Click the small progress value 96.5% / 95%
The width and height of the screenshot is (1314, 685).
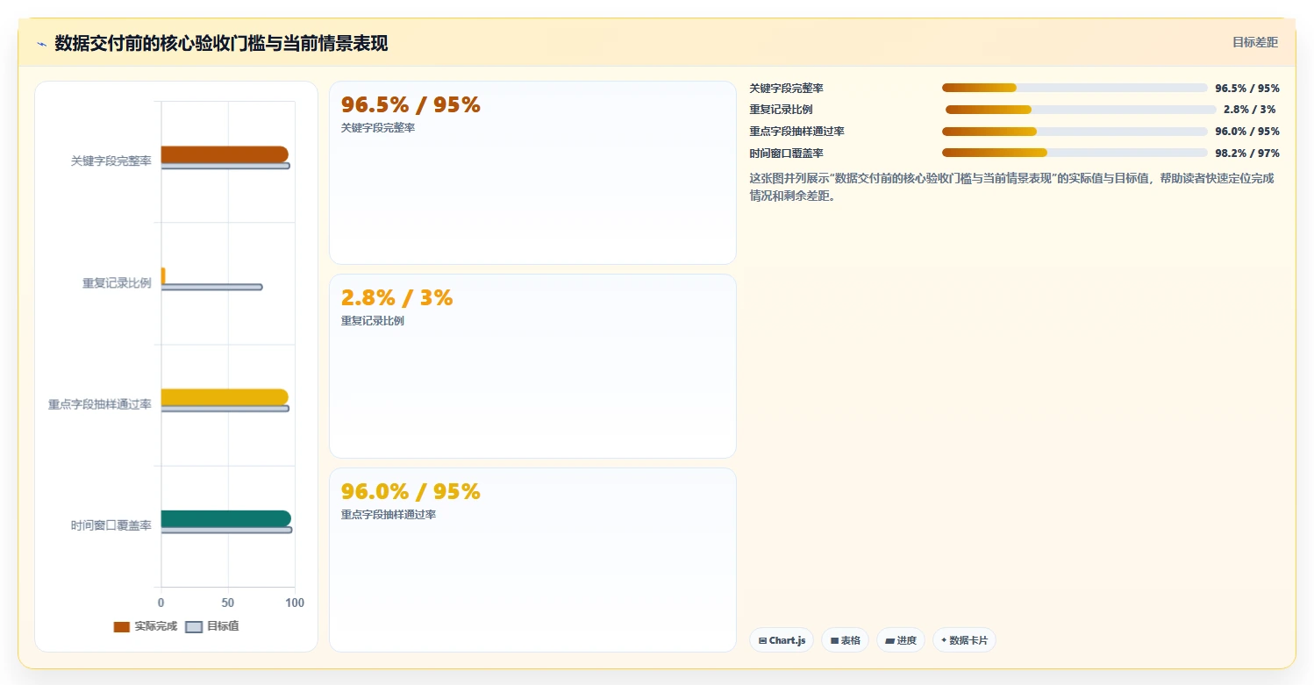tap(1247, 89)
